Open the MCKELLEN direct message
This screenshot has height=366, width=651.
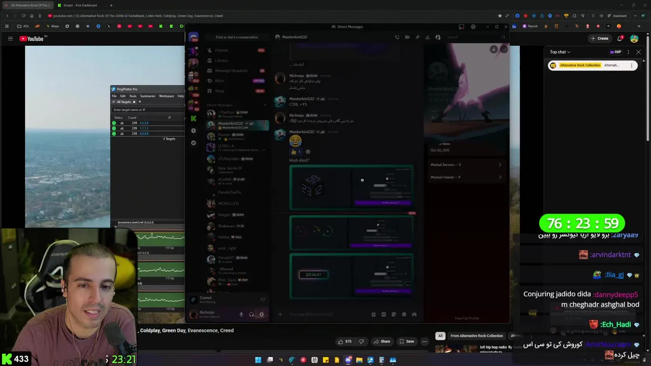click(x=236, y=203)
